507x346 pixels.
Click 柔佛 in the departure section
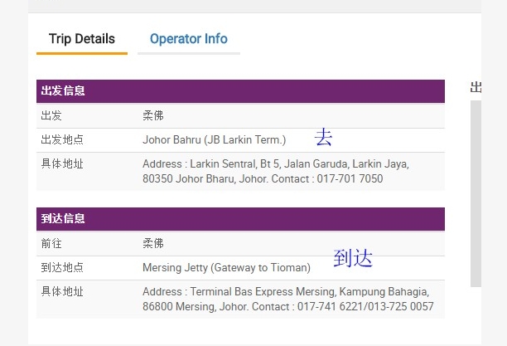[x=153, y=116]
